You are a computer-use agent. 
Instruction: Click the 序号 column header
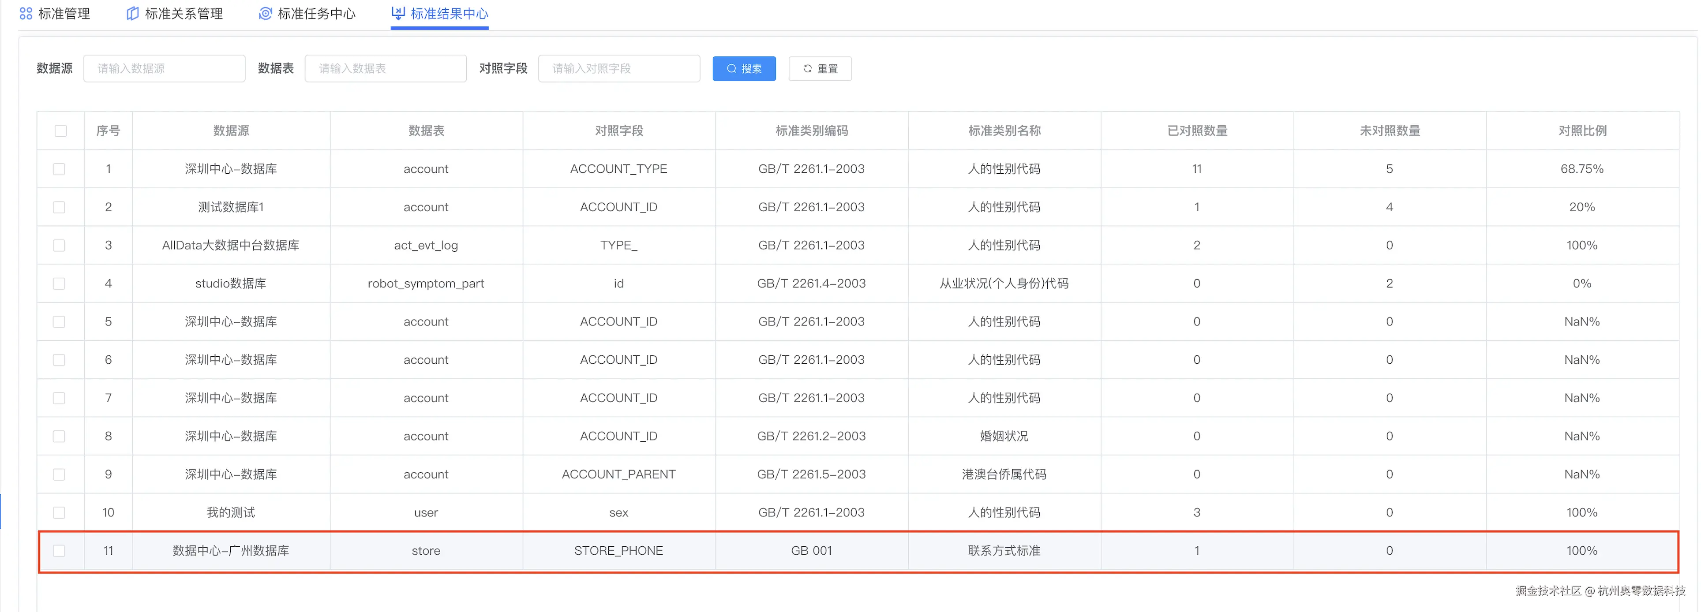click(x=108, y=131)
